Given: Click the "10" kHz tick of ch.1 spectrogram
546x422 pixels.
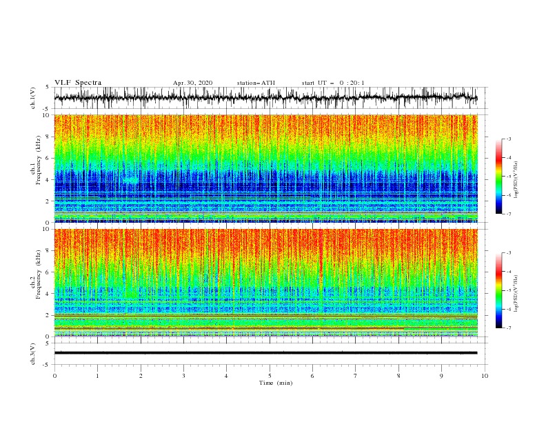Looking at the screenshot, I should (47, 115).
